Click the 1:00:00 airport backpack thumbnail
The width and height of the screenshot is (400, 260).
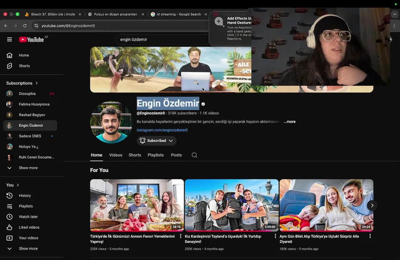[232, 205]
